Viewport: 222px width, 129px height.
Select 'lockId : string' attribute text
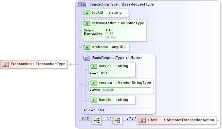coord(107,12)
